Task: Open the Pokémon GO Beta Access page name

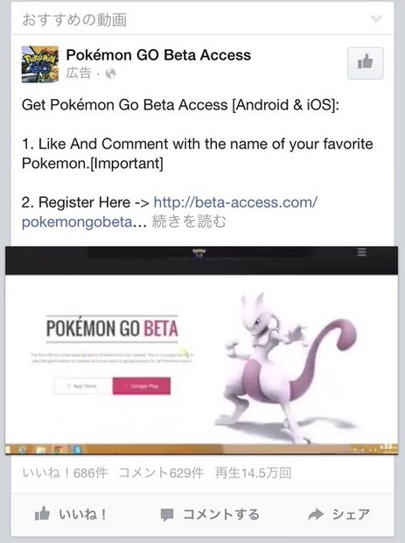Action: [x=158, y=54]
